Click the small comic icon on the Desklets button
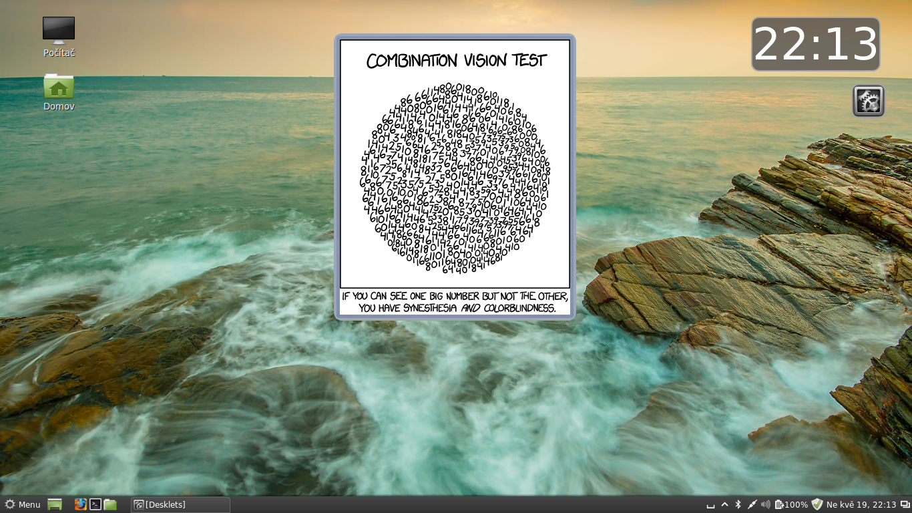The height and width of the screenshot is (513, 912). [x=139, y=504]
